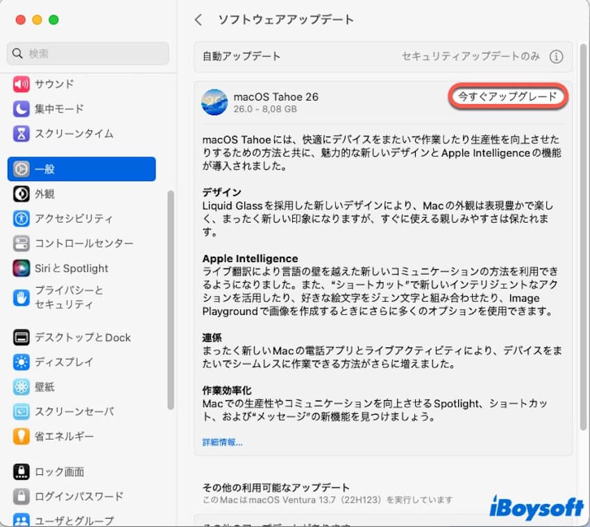Click the 一般 gear icon

pyautogui.click(x=21, y=169)
